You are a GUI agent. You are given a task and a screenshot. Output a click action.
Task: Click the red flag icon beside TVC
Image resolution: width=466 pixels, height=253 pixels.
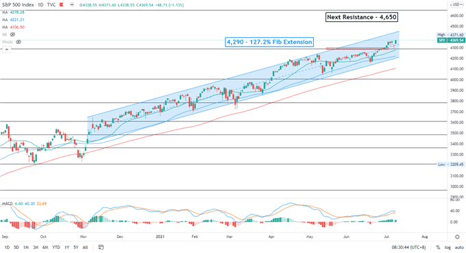62,5
